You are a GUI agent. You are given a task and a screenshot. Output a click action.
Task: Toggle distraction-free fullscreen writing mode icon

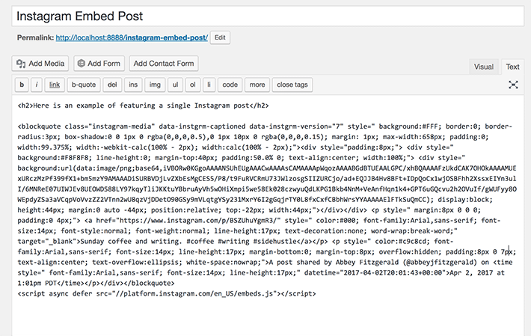click(x=513, y=85)
